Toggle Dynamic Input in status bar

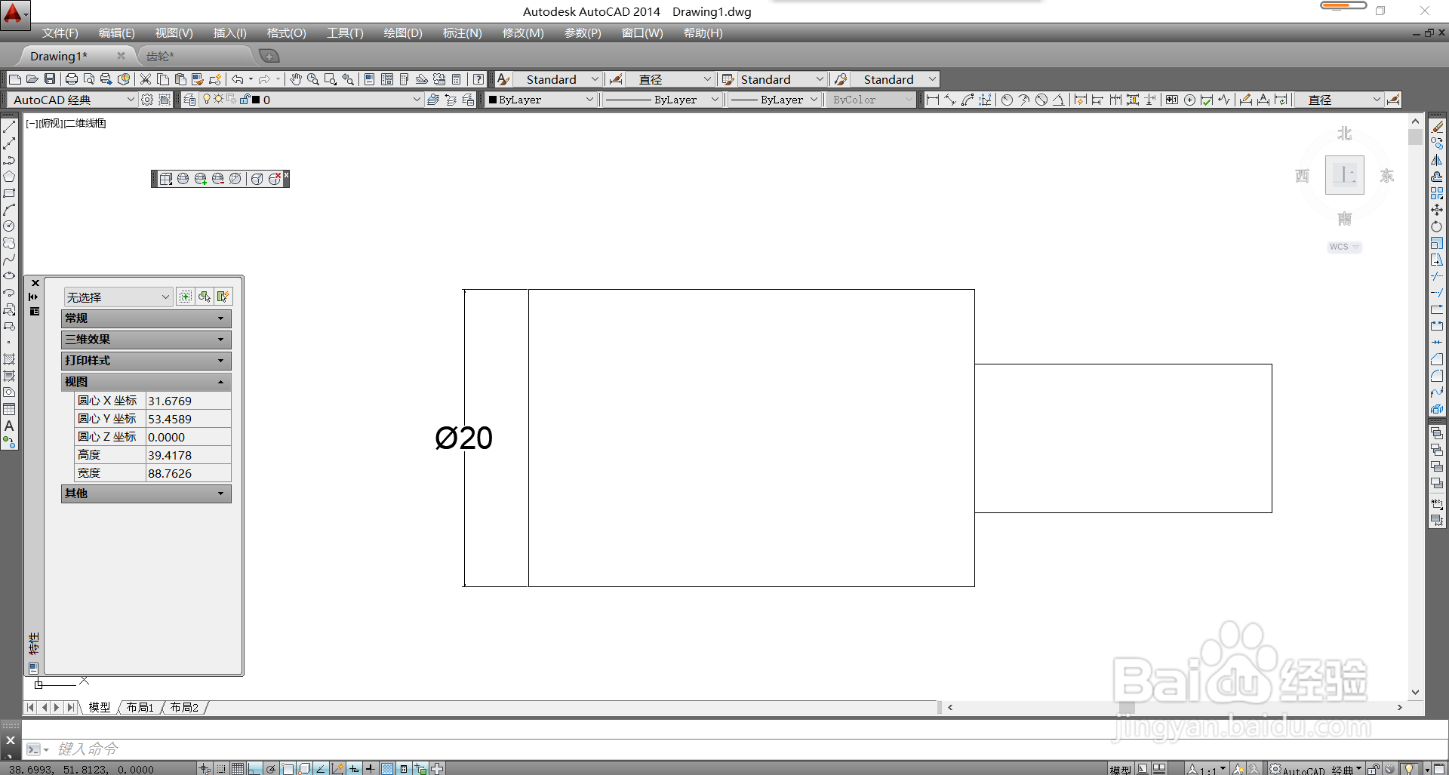[x=354, y=768]
